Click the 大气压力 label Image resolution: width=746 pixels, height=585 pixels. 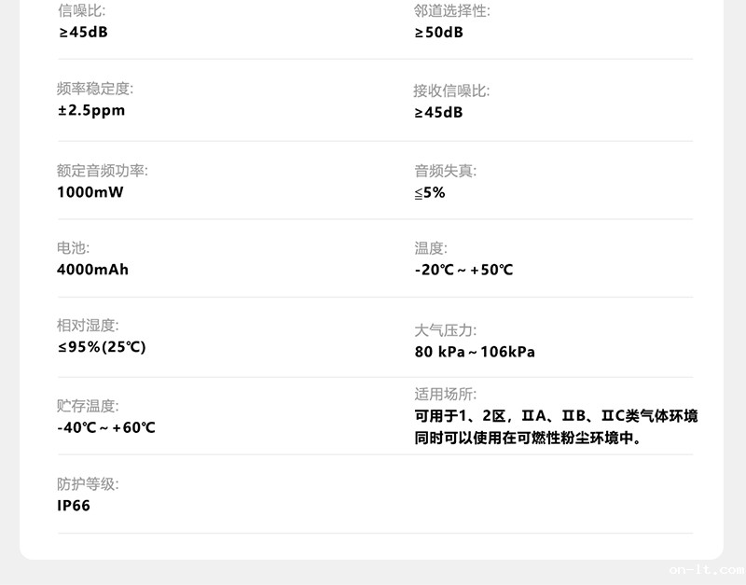coord(445,330)
